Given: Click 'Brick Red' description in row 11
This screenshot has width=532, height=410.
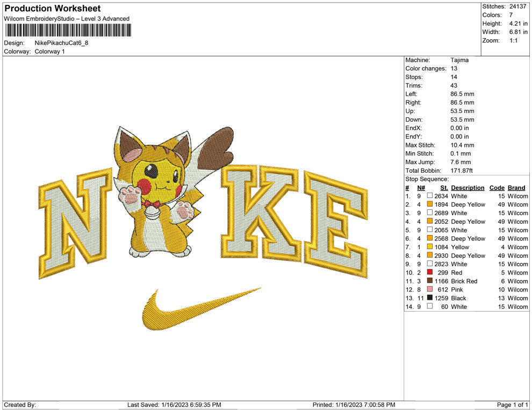Looking at the screenshot, I should coord(464,281).
